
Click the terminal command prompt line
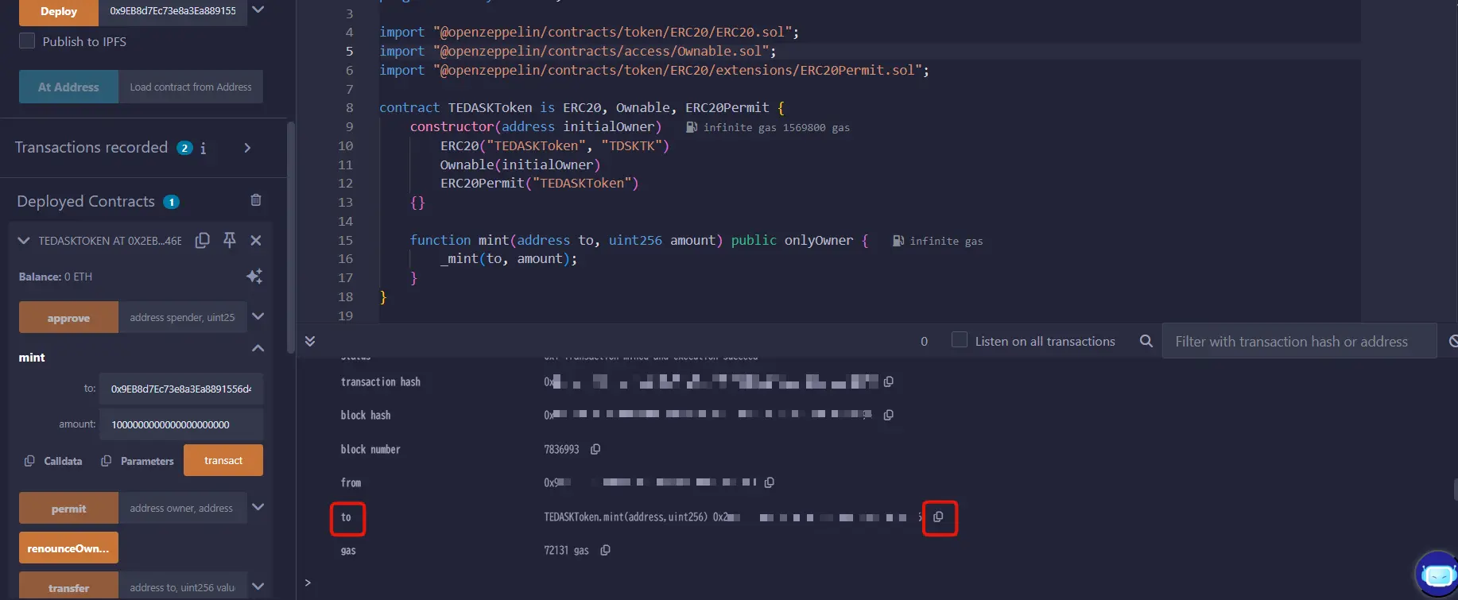pyautogui.click(x=874, y=583)
